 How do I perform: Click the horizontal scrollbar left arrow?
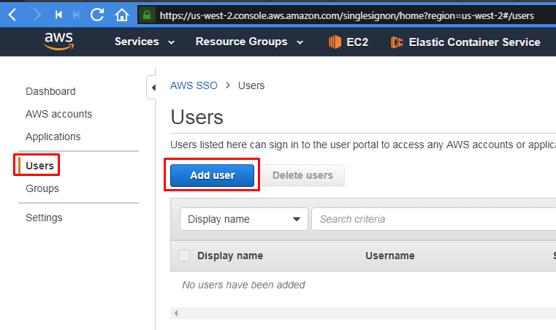pyautogui.click(x=176, y=313)
